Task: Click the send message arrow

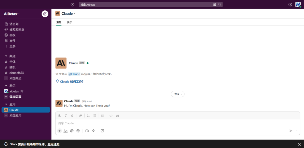Action: tap(291, 131)
